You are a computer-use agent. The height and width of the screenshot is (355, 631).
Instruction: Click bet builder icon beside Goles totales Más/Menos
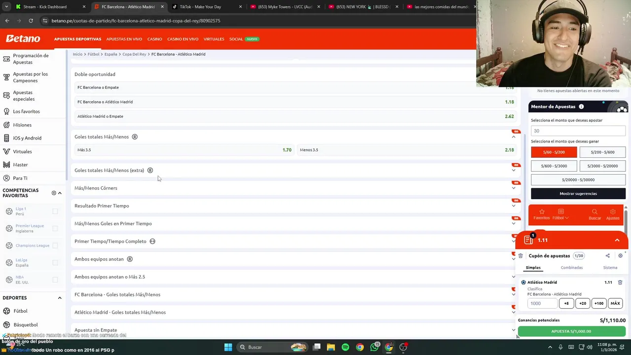pyautogui.click(x=135, y=137)
